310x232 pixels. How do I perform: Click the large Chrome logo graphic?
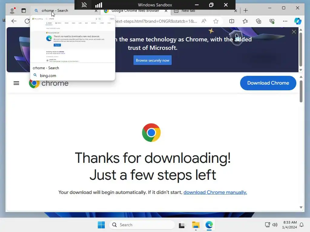pyautogui.click(x=151, y=133)
